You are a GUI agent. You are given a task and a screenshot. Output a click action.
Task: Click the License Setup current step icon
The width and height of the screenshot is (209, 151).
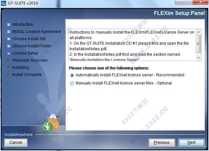point(8,53)
